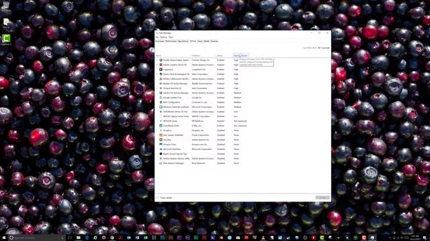
Task: Select the Recycle Bin desktop icon
Action: tap(6, 7)
